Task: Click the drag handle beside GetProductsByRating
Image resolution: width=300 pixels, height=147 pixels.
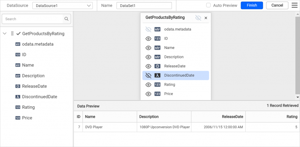Action: [x=12, y=34]
